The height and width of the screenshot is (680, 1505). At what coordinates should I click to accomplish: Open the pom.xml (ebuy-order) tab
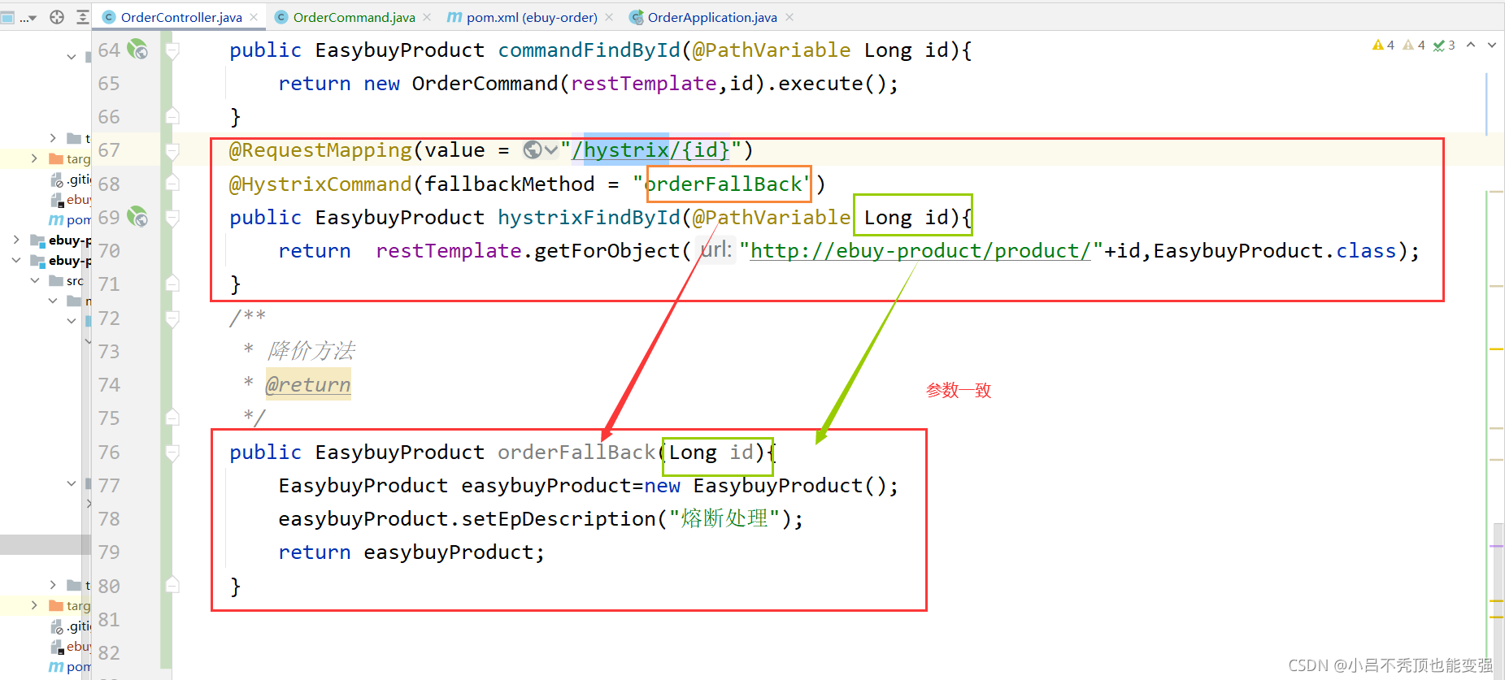click(532, 17)
